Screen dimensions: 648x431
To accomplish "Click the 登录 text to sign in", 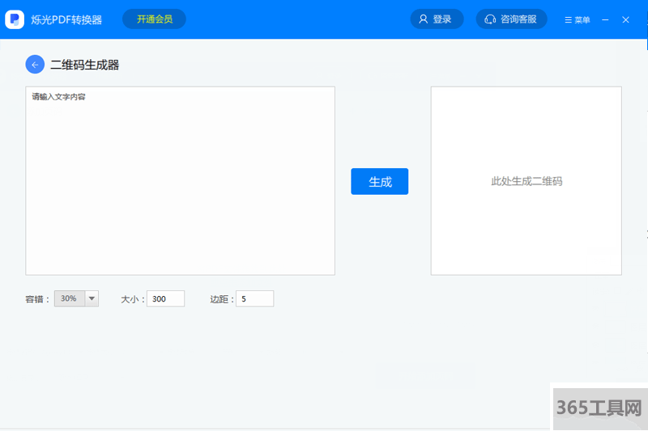I will coord(442,19).
